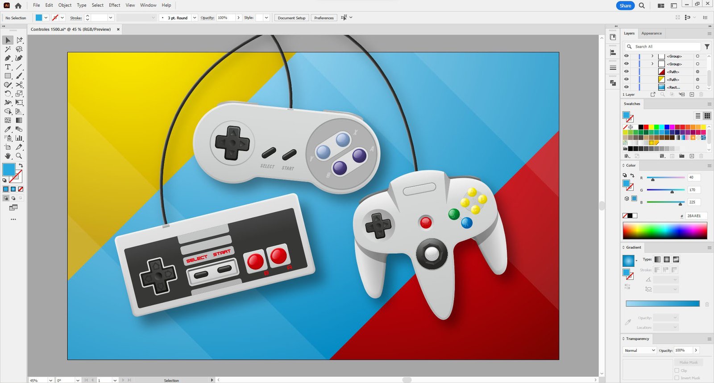Image resolution: width=714 pixels, height=383 pixels.
Task: Open the zoom level 45% dropdown
Action: tap(50, 380)
